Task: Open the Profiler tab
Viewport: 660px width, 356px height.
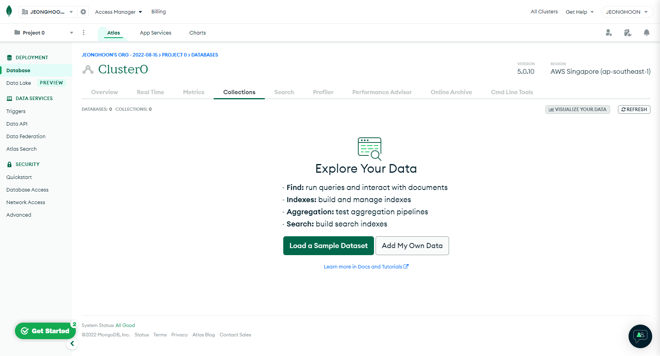Action: 323,92
